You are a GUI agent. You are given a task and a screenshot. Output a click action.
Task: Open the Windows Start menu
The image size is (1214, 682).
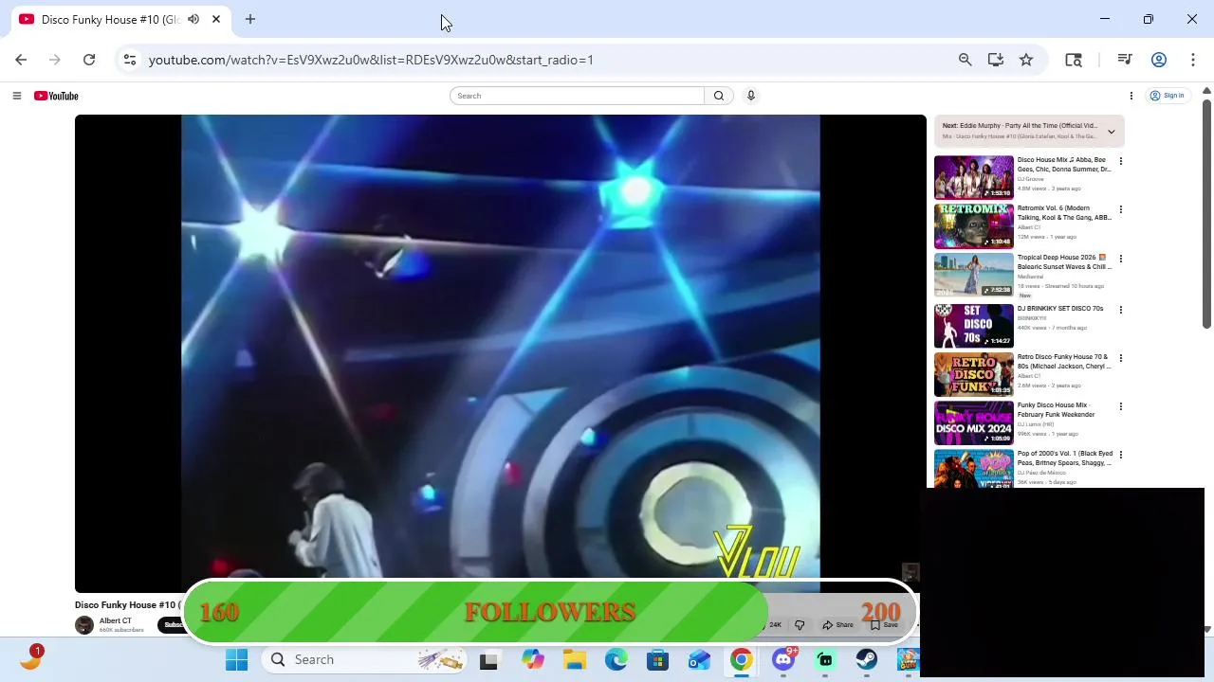236,659
